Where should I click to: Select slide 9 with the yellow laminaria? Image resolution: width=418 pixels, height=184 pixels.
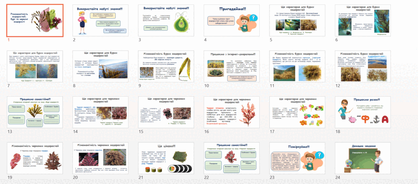[166, 67]
